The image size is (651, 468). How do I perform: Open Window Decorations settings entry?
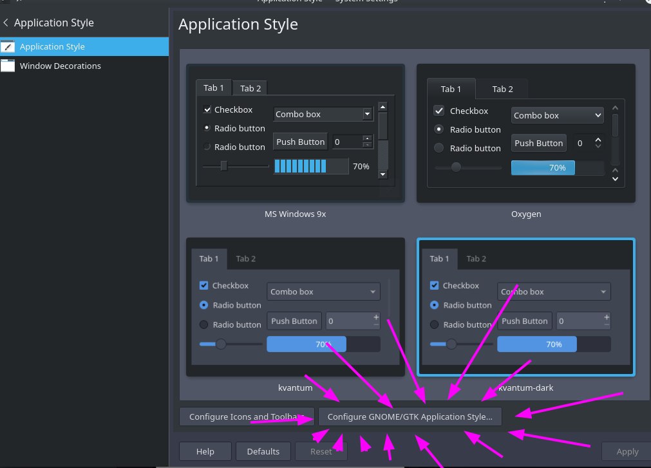point(84,66)
